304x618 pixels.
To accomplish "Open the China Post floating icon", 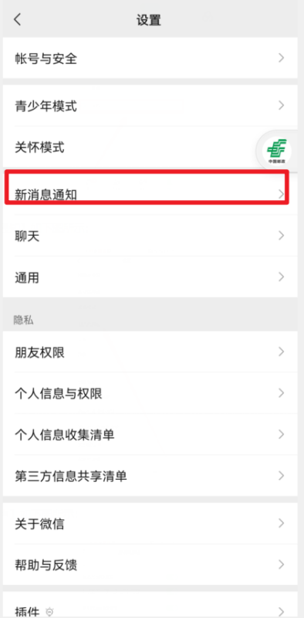I will tap(277, 151).
